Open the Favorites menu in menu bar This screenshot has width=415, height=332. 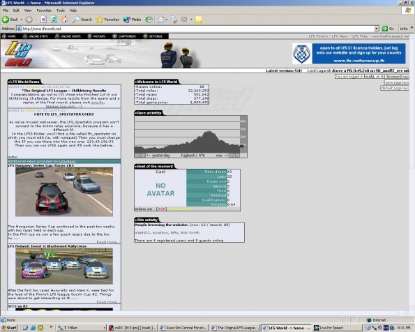click(x=44, y=10)
